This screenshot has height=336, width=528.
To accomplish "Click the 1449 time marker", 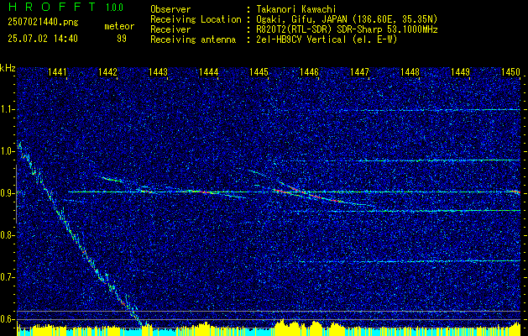I will (x=460, y=71).
